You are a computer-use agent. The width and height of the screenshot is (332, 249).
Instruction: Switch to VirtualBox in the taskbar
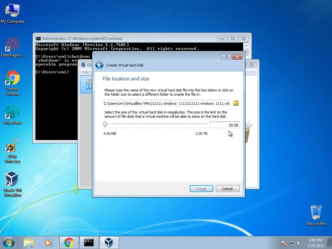point(109,243)
